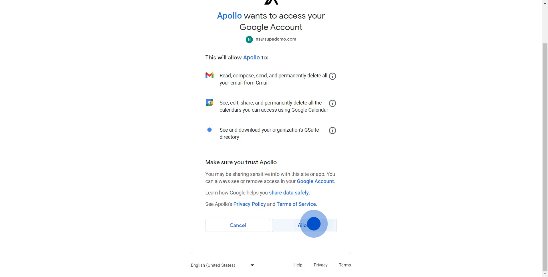Image resolution: width=548 pixels, height=277 pixels.
Task: Open Apollo's Terms of Service link
Action: click(296, 204)
